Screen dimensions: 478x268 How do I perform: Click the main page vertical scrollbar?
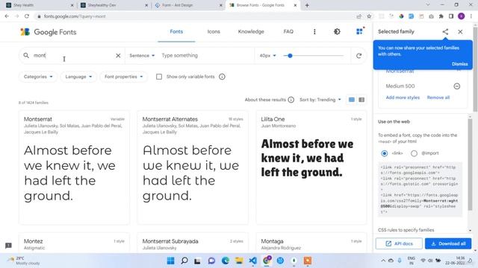tap(475, 70)
